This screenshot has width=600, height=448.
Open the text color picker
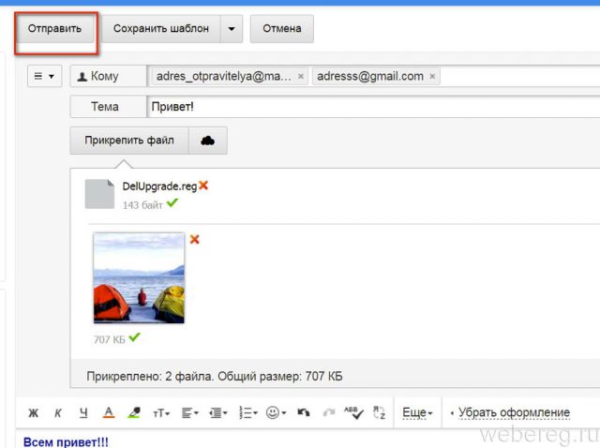(109, 412)
